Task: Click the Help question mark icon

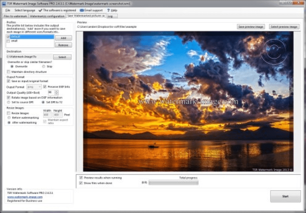Action: pos(109,10)
